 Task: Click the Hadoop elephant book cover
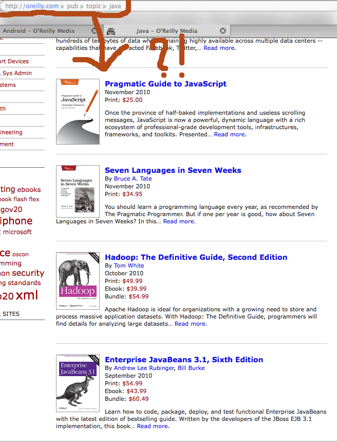pos(78,281)
